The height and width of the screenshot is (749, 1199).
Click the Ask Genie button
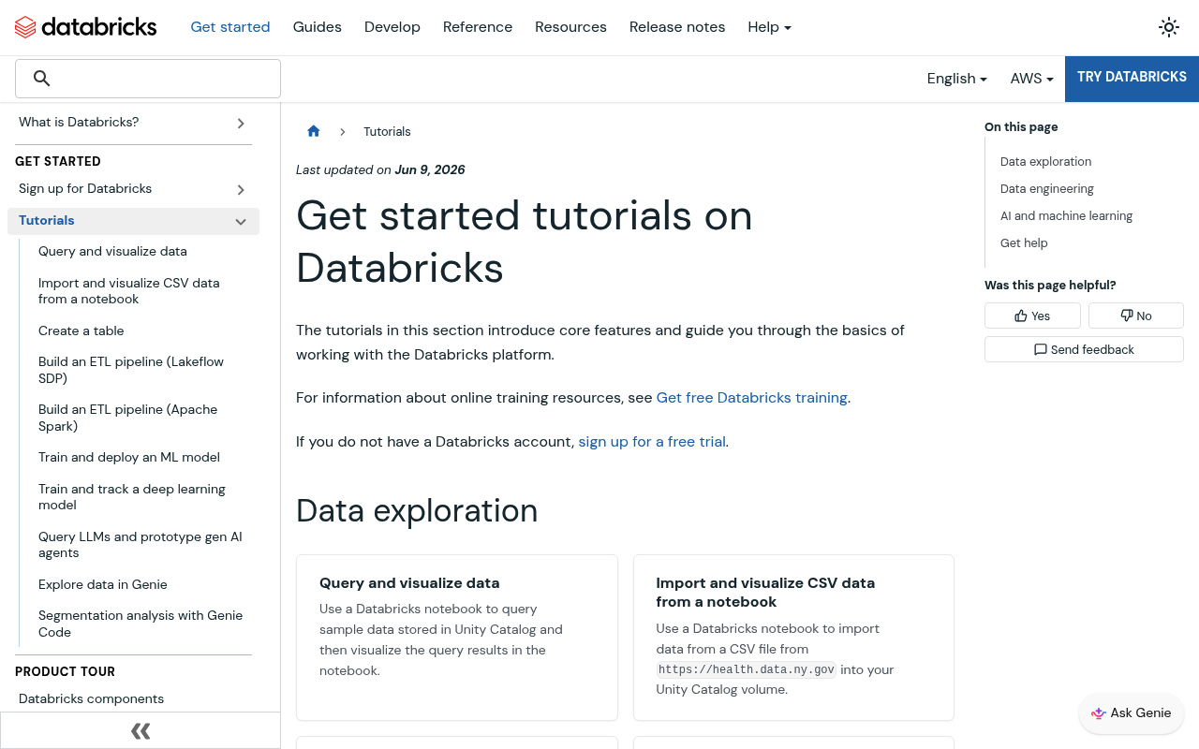(1132, 713)
